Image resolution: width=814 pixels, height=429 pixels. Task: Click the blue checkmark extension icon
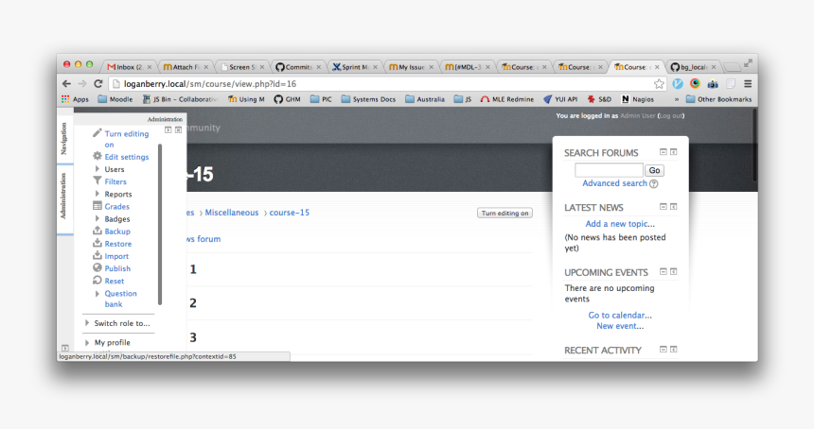click(678, 83)
